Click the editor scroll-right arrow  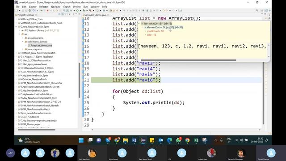[x=260, y=130]
